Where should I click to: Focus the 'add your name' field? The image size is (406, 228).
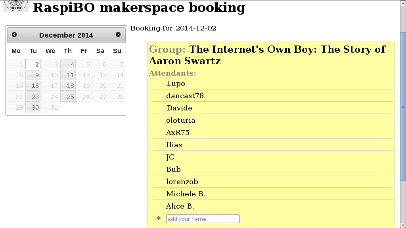pyautogui.click(x=203, y=219)
